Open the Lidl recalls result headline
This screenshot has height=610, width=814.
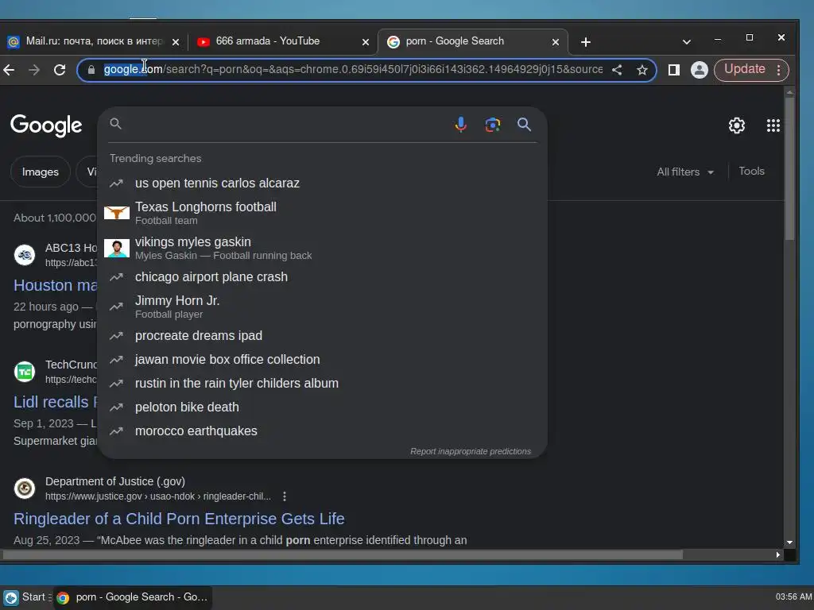(55, 402)
